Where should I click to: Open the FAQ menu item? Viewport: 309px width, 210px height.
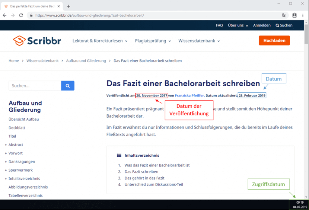219,25
